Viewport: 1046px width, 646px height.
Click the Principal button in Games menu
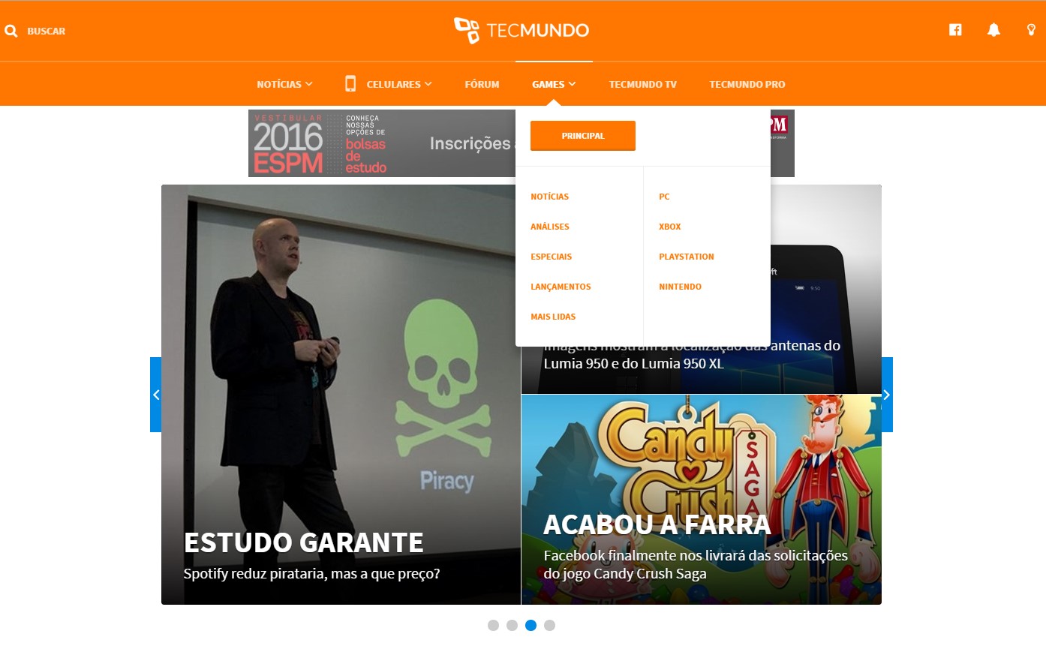pyautogui.click(x=583, y=136)
